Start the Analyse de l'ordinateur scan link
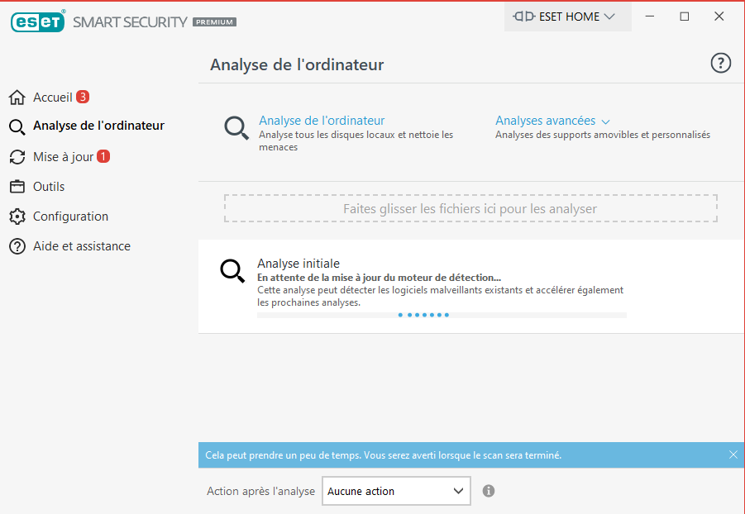The width and height of the screenshot is (745, 514). (x=322, y=121)
